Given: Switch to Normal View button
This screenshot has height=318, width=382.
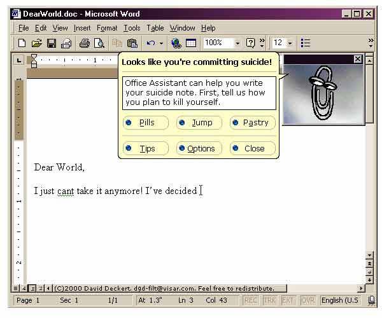Looking at the screenshot, I should [x=15, y=289].
